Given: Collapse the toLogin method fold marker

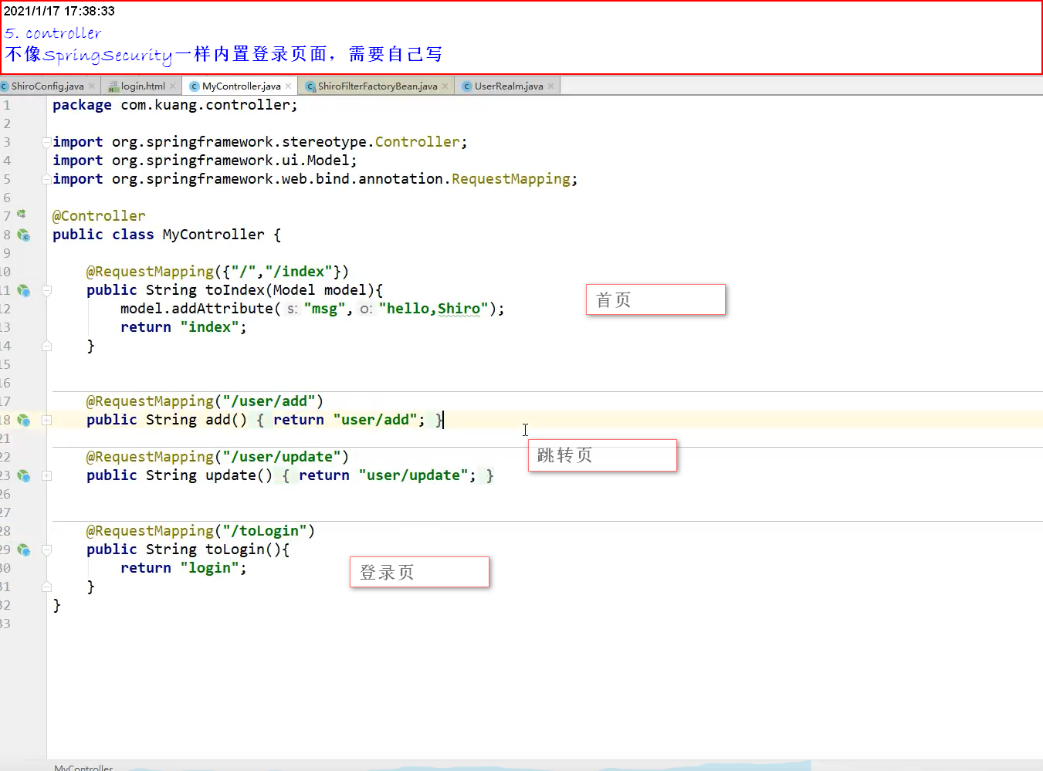Looking at the screenshot, I should coord(46,550).
